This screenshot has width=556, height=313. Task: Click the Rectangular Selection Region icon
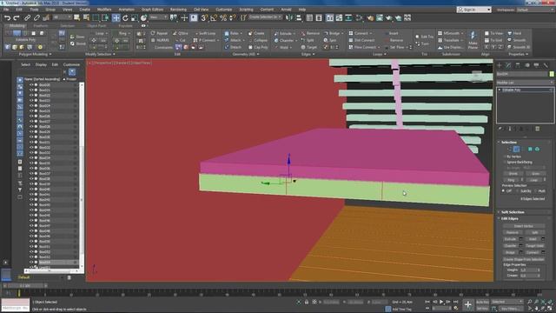point(96,17)
